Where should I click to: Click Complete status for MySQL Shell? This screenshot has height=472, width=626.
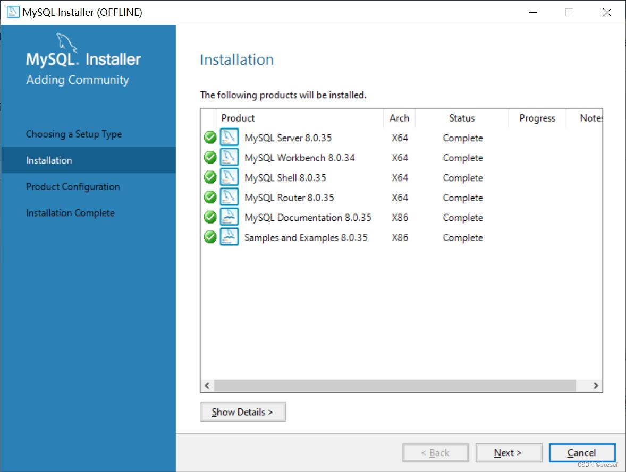click(463, 178)
